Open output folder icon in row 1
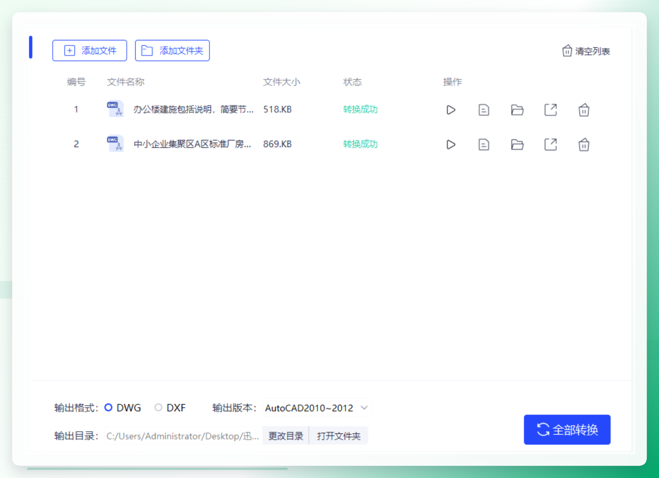 (517, 110)
